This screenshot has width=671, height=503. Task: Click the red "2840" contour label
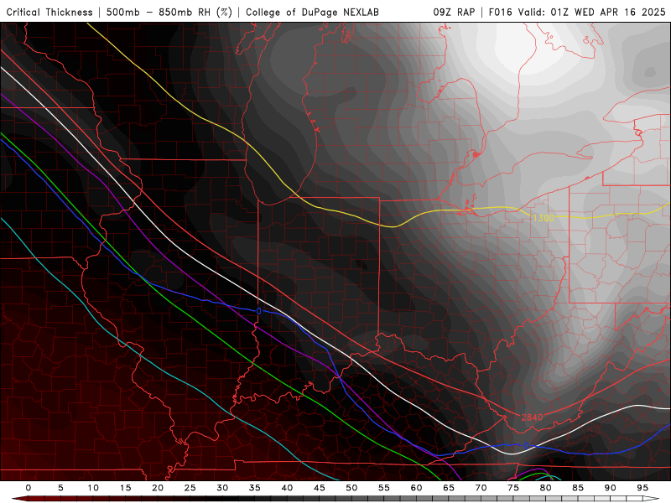click(x=532, y=417)
